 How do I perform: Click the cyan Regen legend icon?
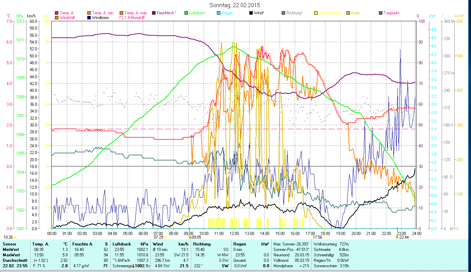219,13
